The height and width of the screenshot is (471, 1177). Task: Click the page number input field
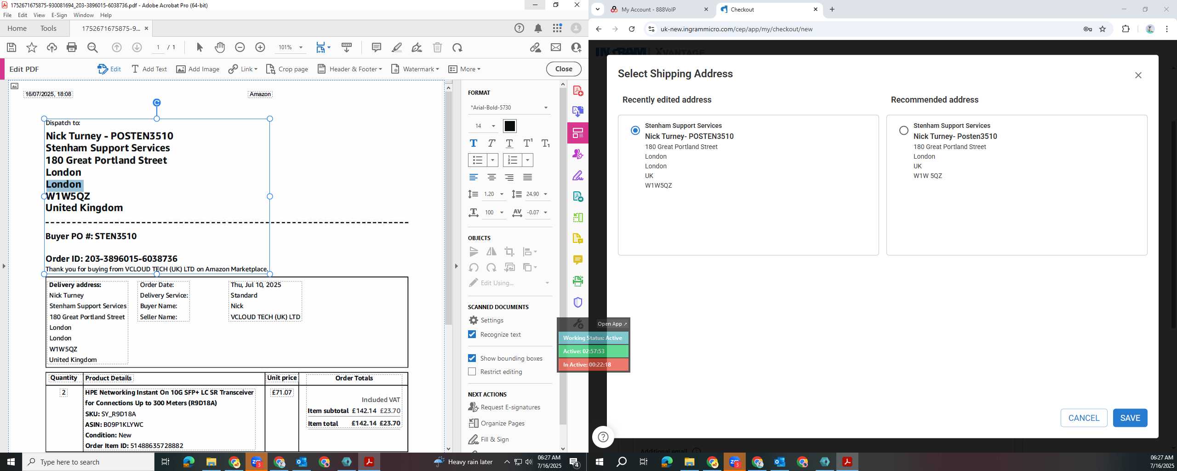[x=159, y=47]
